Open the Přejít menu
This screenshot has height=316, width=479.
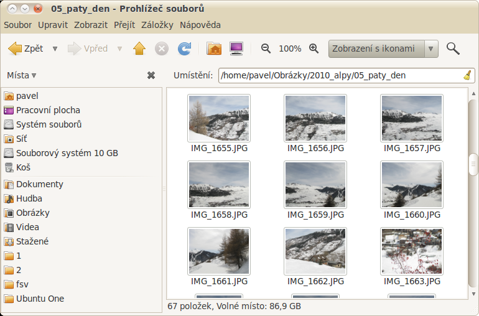(124, 25)
